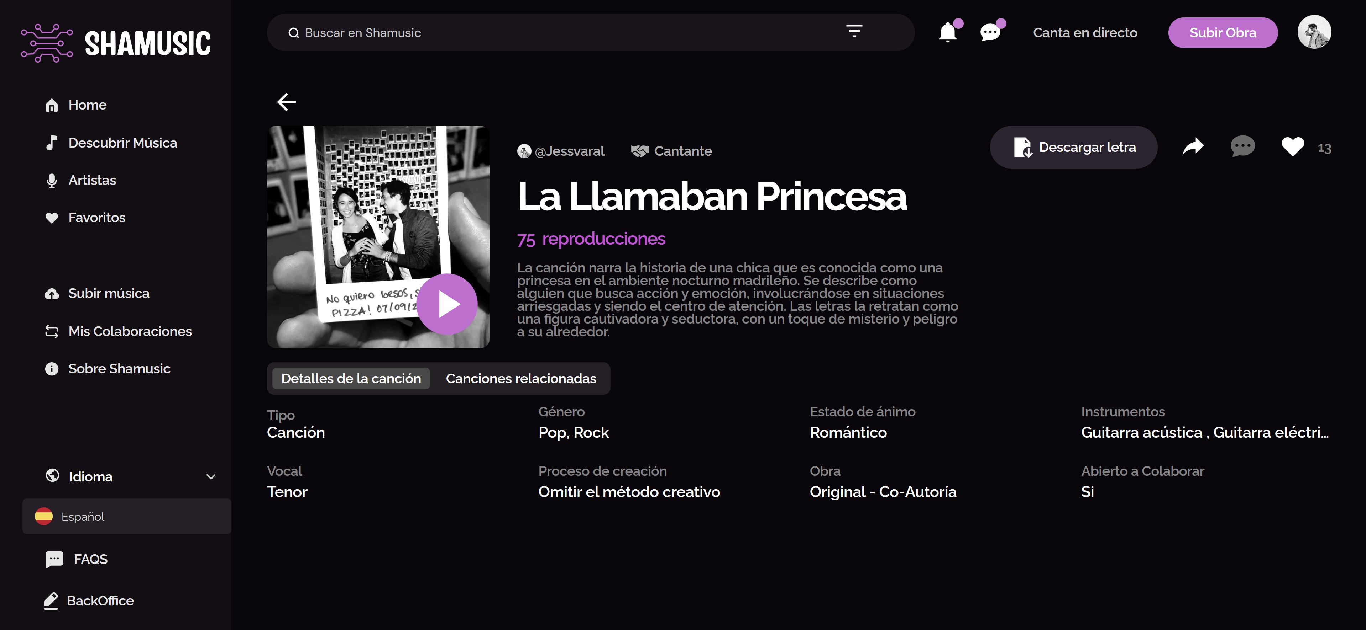Share the song with arrow icon
Image resolution: width=1366 pixels, height=630 pixels.
point(1193,146)
